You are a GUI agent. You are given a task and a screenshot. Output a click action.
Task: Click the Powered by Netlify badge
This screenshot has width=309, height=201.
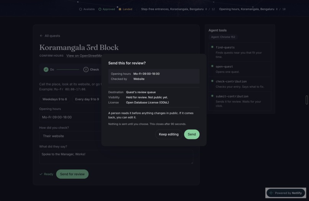click(x=286, y=193)
